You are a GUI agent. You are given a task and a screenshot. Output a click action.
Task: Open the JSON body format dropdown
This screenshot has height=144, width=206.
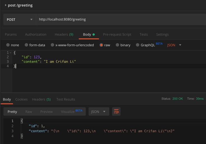tap(174, 45)
